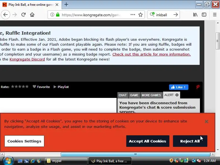The image size is (220, 165).
Task: Run the inkball search with the arrow
Action: pos(176,15)
